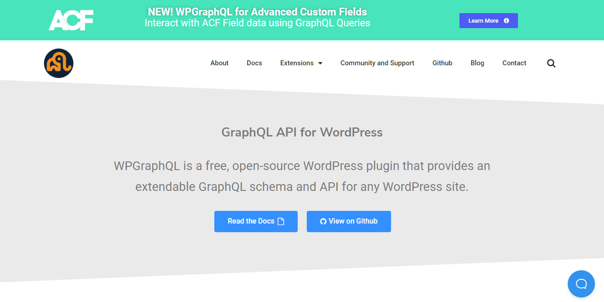
Task: Navigate to the Blog
Action: point(477,63)
